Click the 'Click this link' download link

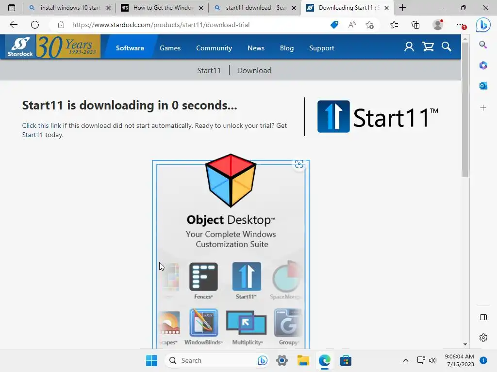42,125
